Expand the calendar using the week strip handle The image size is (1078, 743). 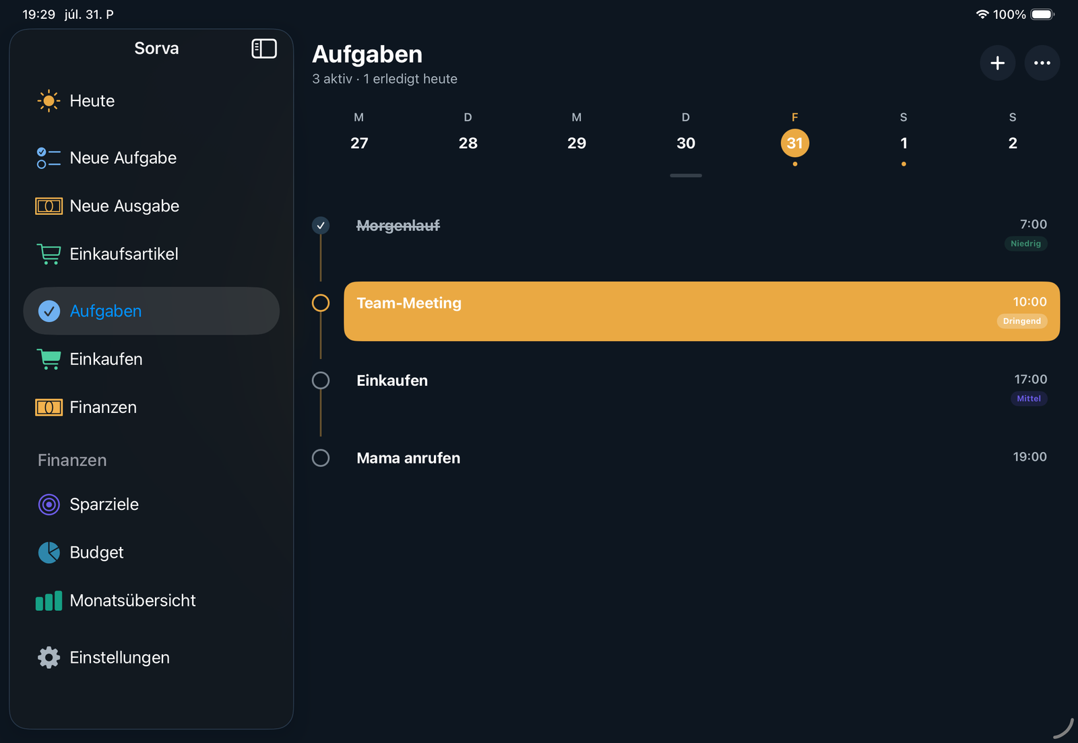(686, 176)
